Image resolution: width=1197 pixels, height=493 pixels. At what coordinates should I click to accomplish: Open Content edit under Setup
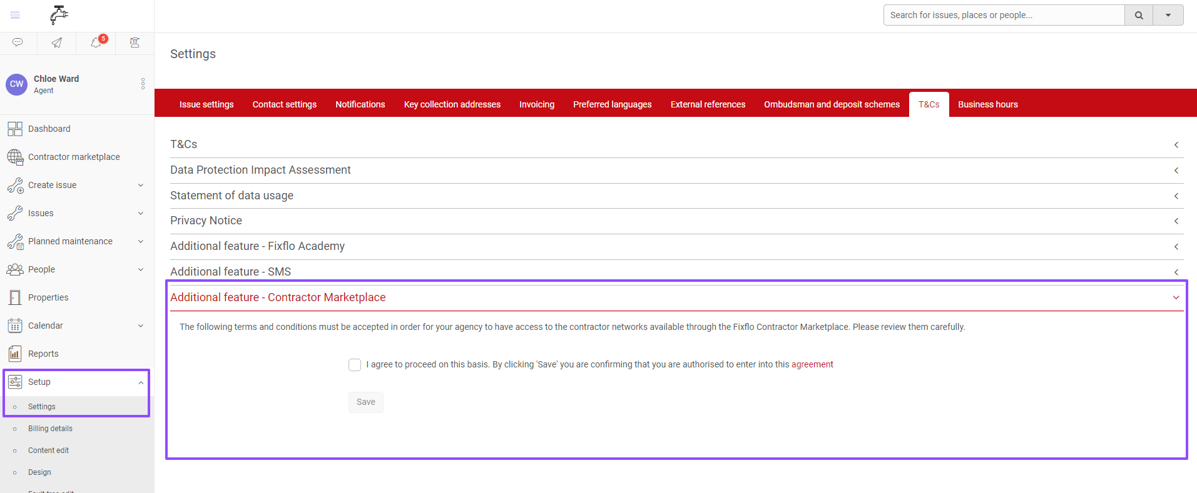pos(48,451)
